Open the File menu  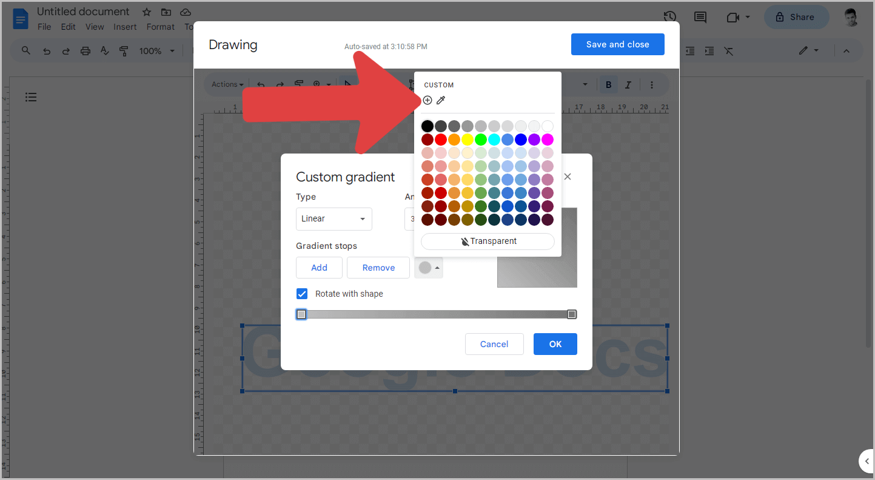[x=44, y=27]
